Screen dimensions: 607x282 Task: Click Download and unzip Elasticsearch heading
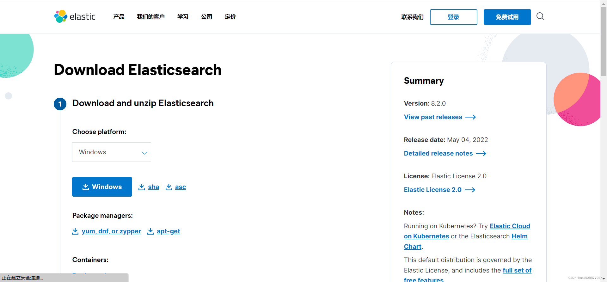click(143, 103)
